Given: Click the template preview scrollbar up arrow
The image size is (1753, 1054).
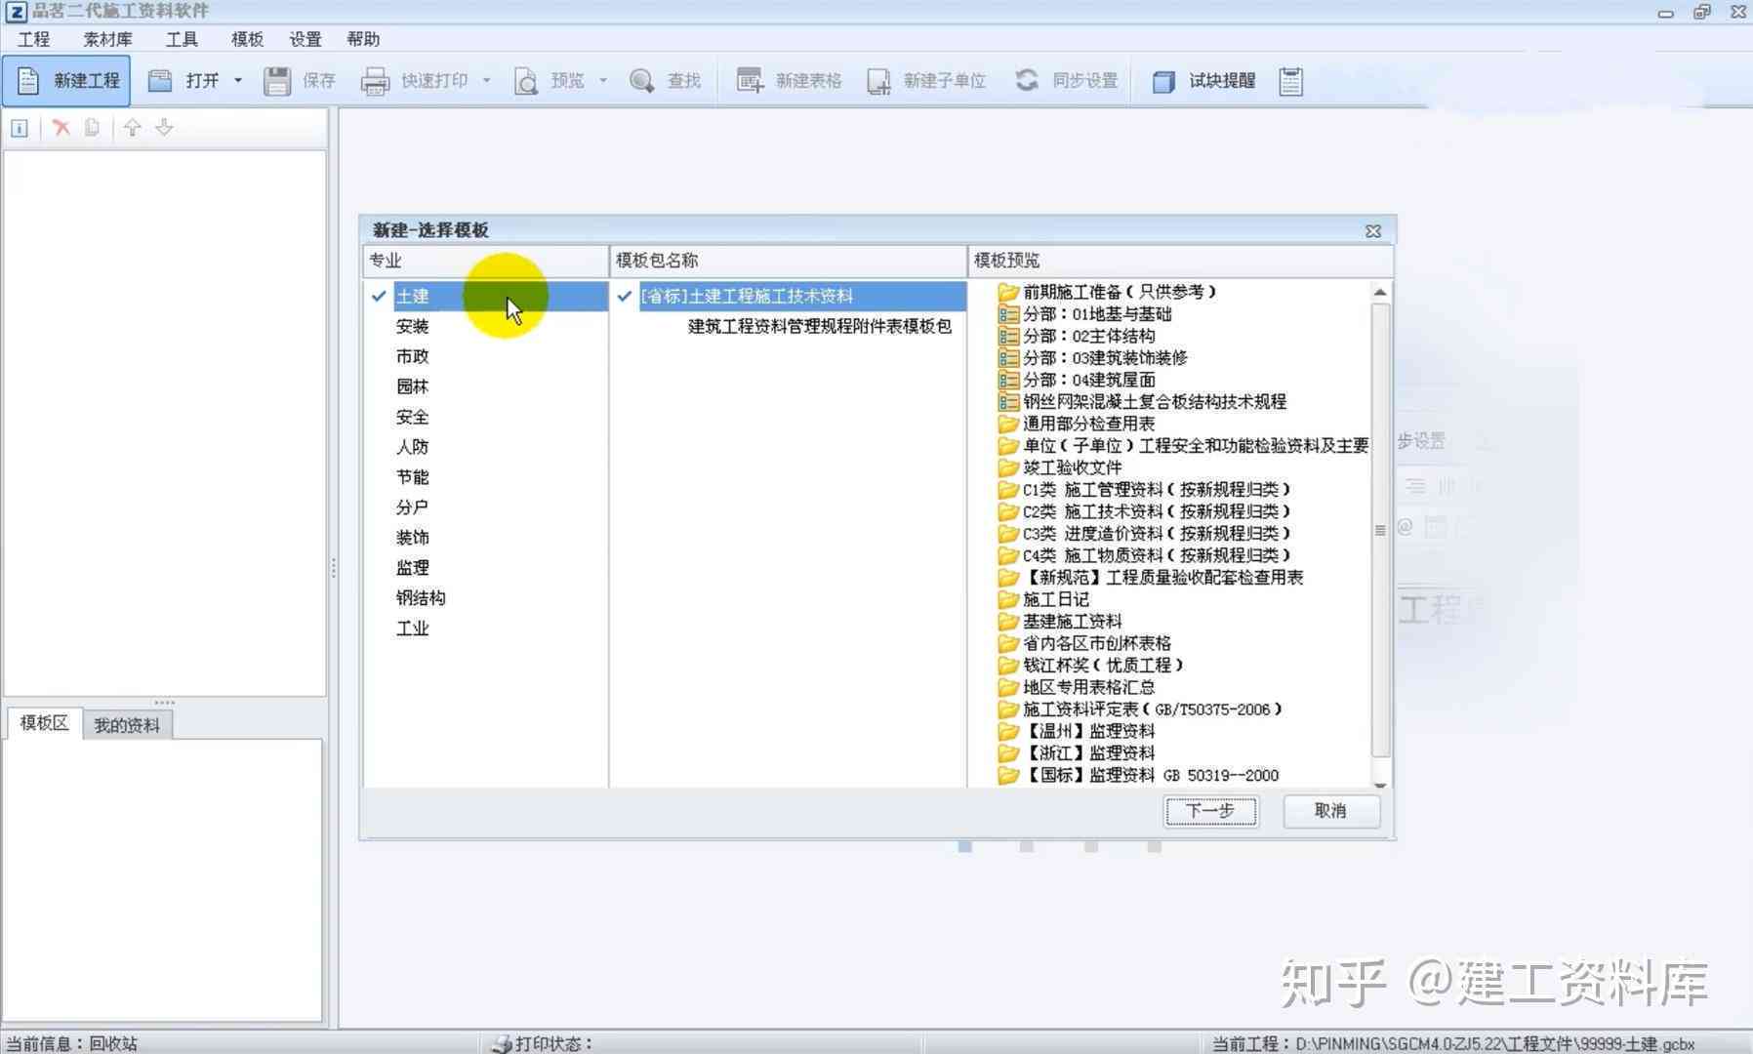Looking at the screenshot, I should coord(1380,292).
